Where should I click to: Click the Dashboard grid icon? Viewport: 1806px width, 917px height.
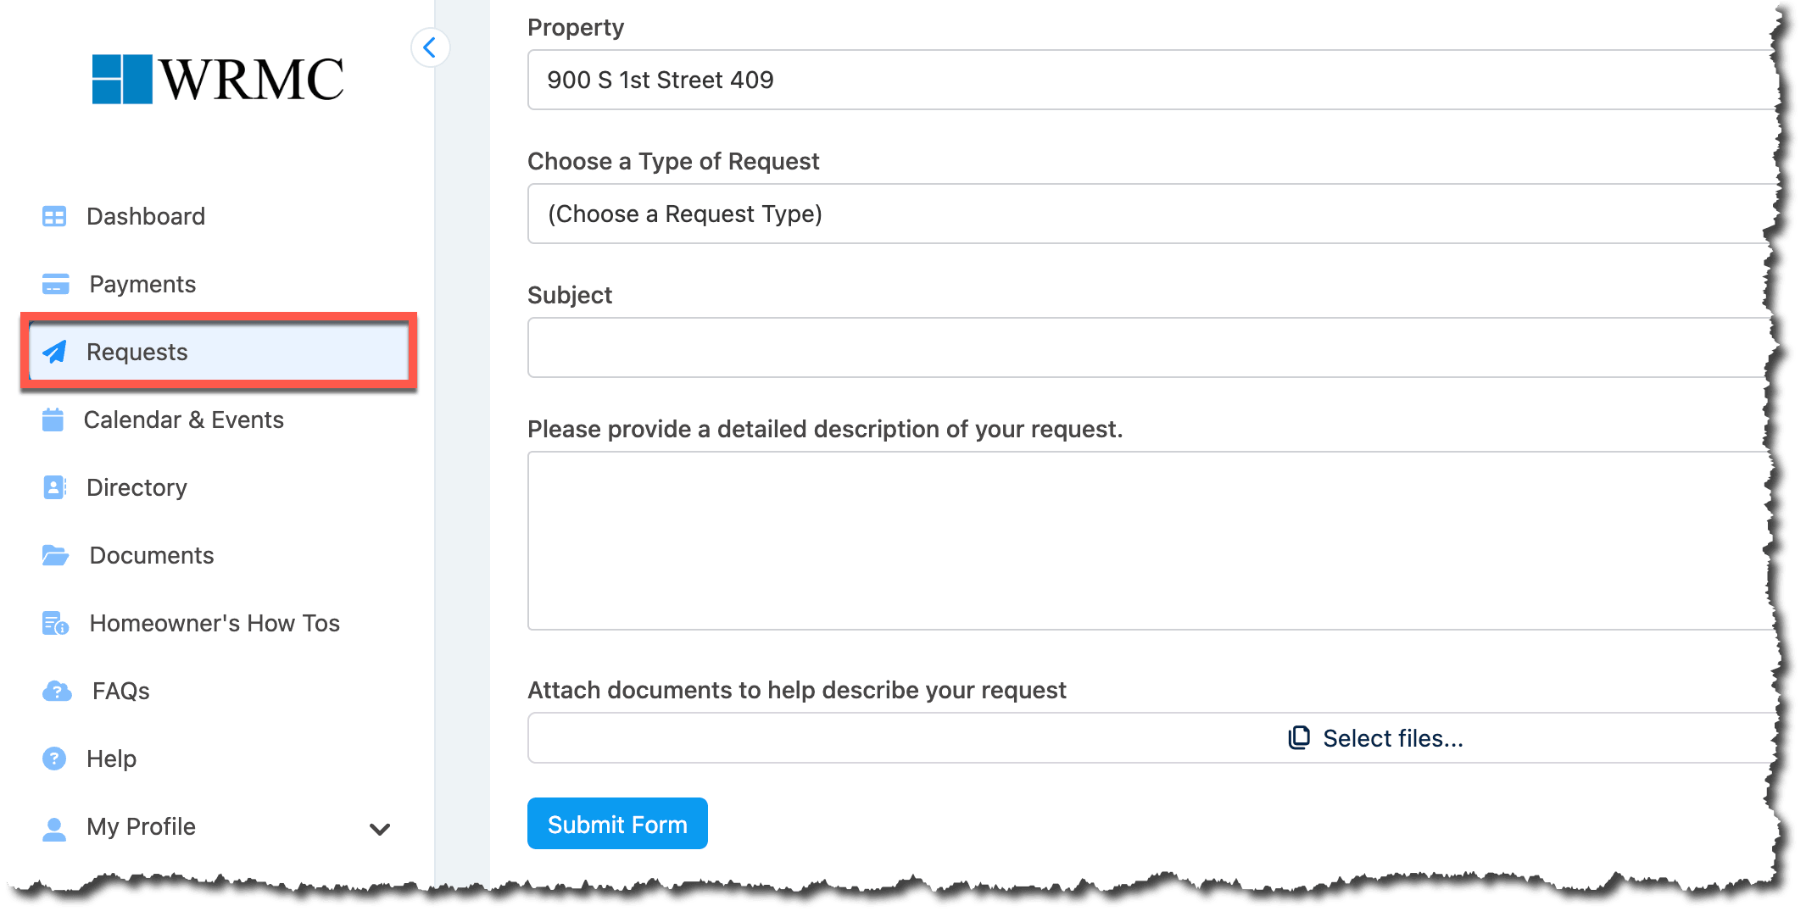[x=54, y=217]
